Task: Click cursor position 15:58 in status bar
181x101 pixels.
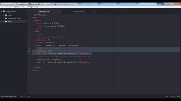Action: point(20,97)
